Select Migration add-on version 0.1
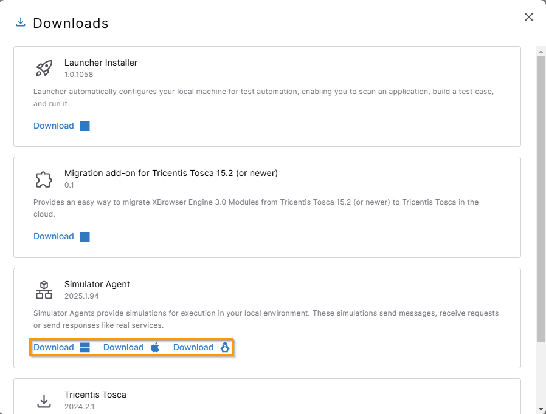Viewport: 546px width, 414px height. (x=69, y=185)
